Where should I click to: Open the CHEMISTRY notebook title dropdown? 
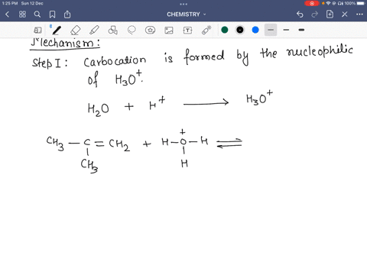click(x=187, y=15)
